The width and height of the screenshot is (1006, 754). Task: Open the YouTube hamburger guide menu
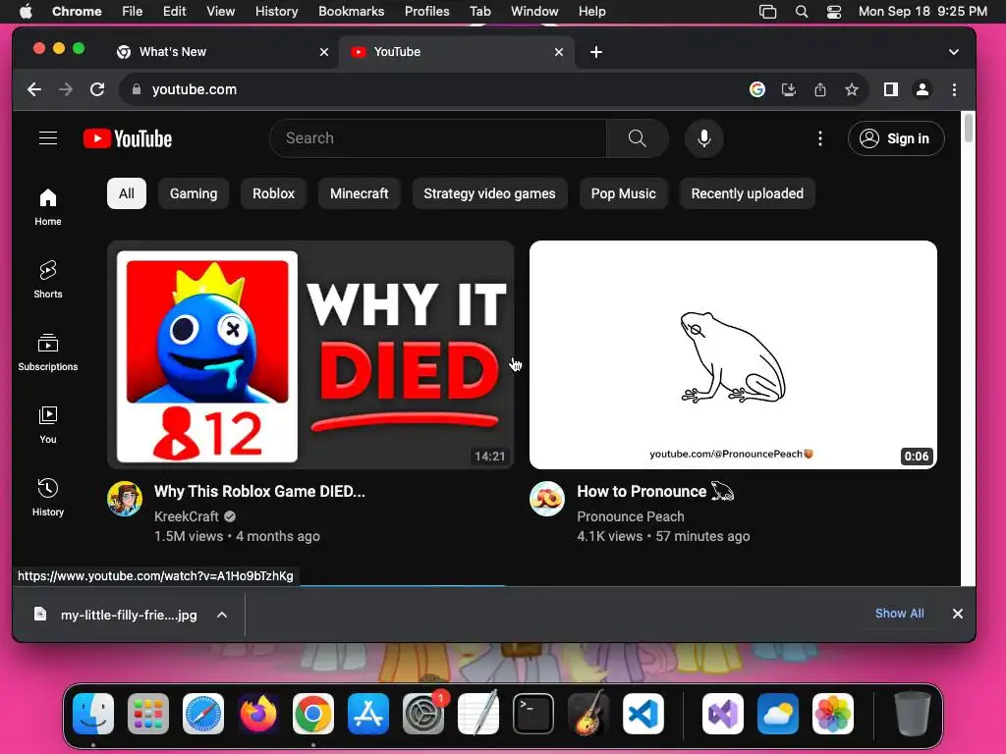pyautogui.click(x=48, y=138)
